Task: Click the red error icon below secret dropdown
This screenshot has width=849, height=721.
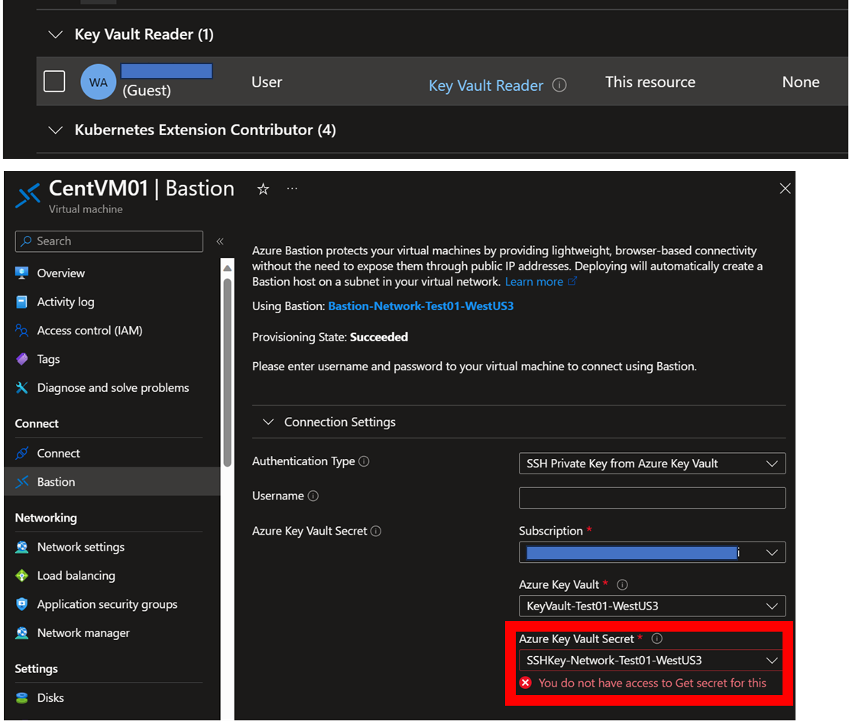Action: (526, 683)
